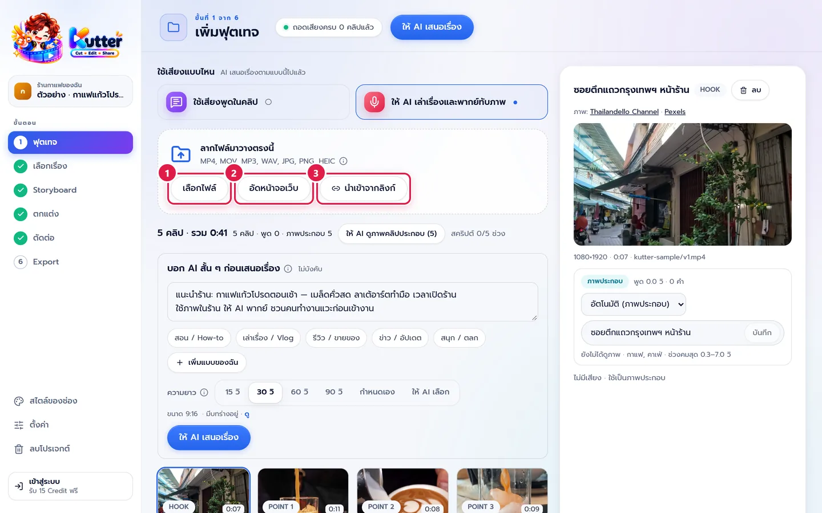Screen dimensions: 822x513
Task: Click top ให้ AI เสนอเรื่อง button in header
Action: coord(432,27)
